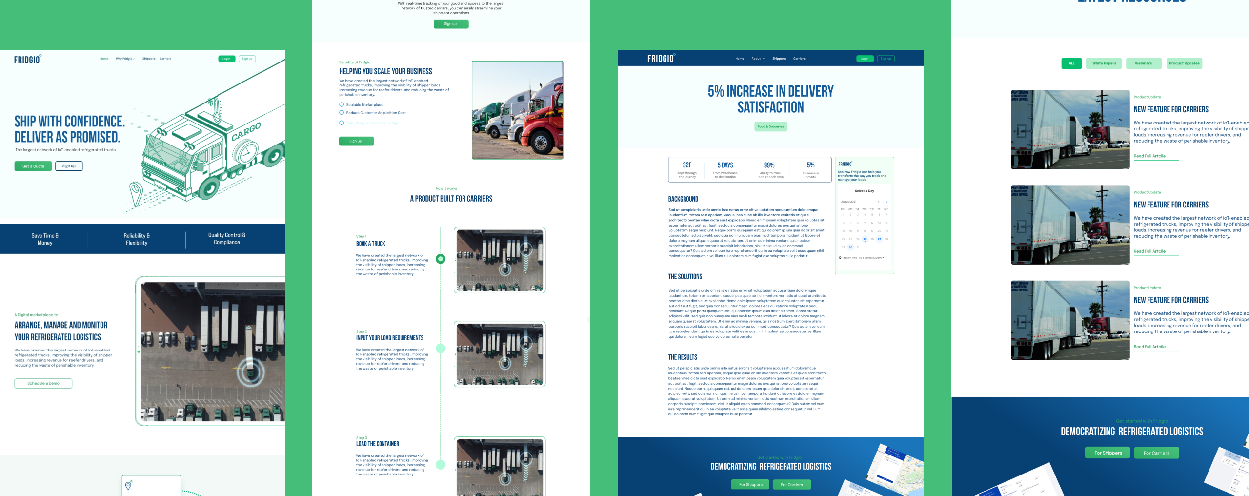
Task: Open Shippers in the case study navigation
Action: coord(779,59)
